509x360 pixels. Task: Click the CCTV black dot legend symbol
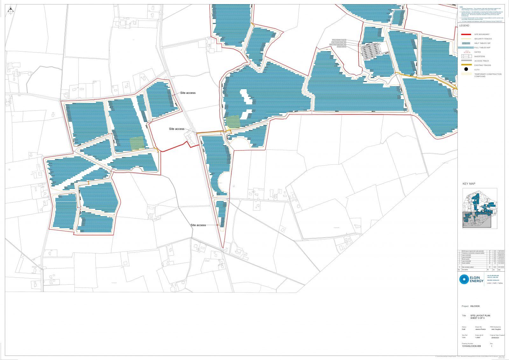pyautogui.click(x=466, y=69)
